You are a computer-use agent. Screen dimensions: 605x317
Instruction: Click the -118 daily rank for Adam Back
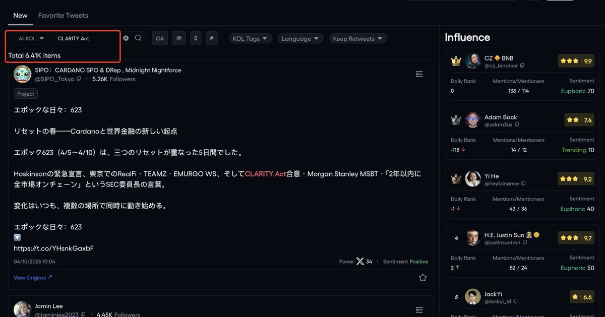(458, 150)
